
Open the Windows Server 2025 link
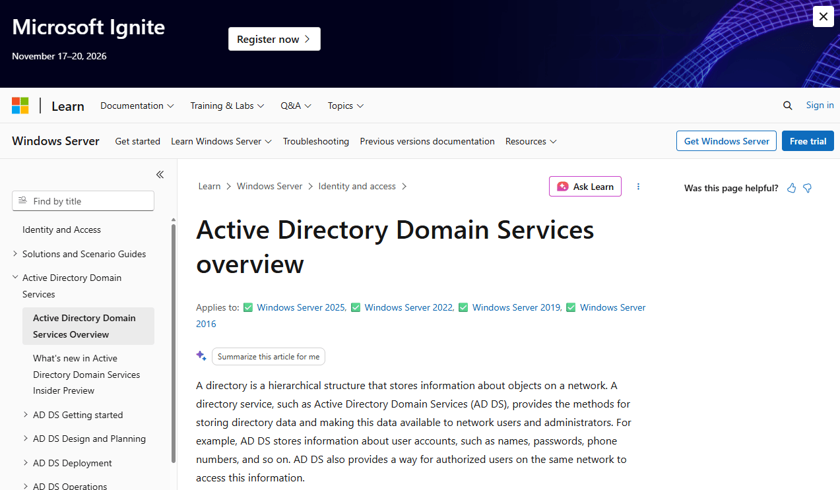[x=302, y=307]
